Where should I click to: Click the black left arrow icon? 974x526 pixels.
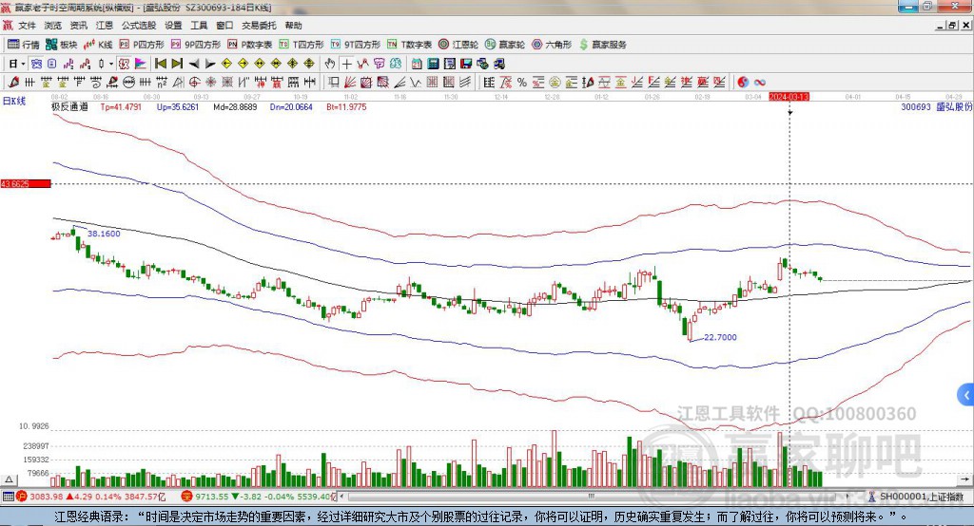point(194,64)
